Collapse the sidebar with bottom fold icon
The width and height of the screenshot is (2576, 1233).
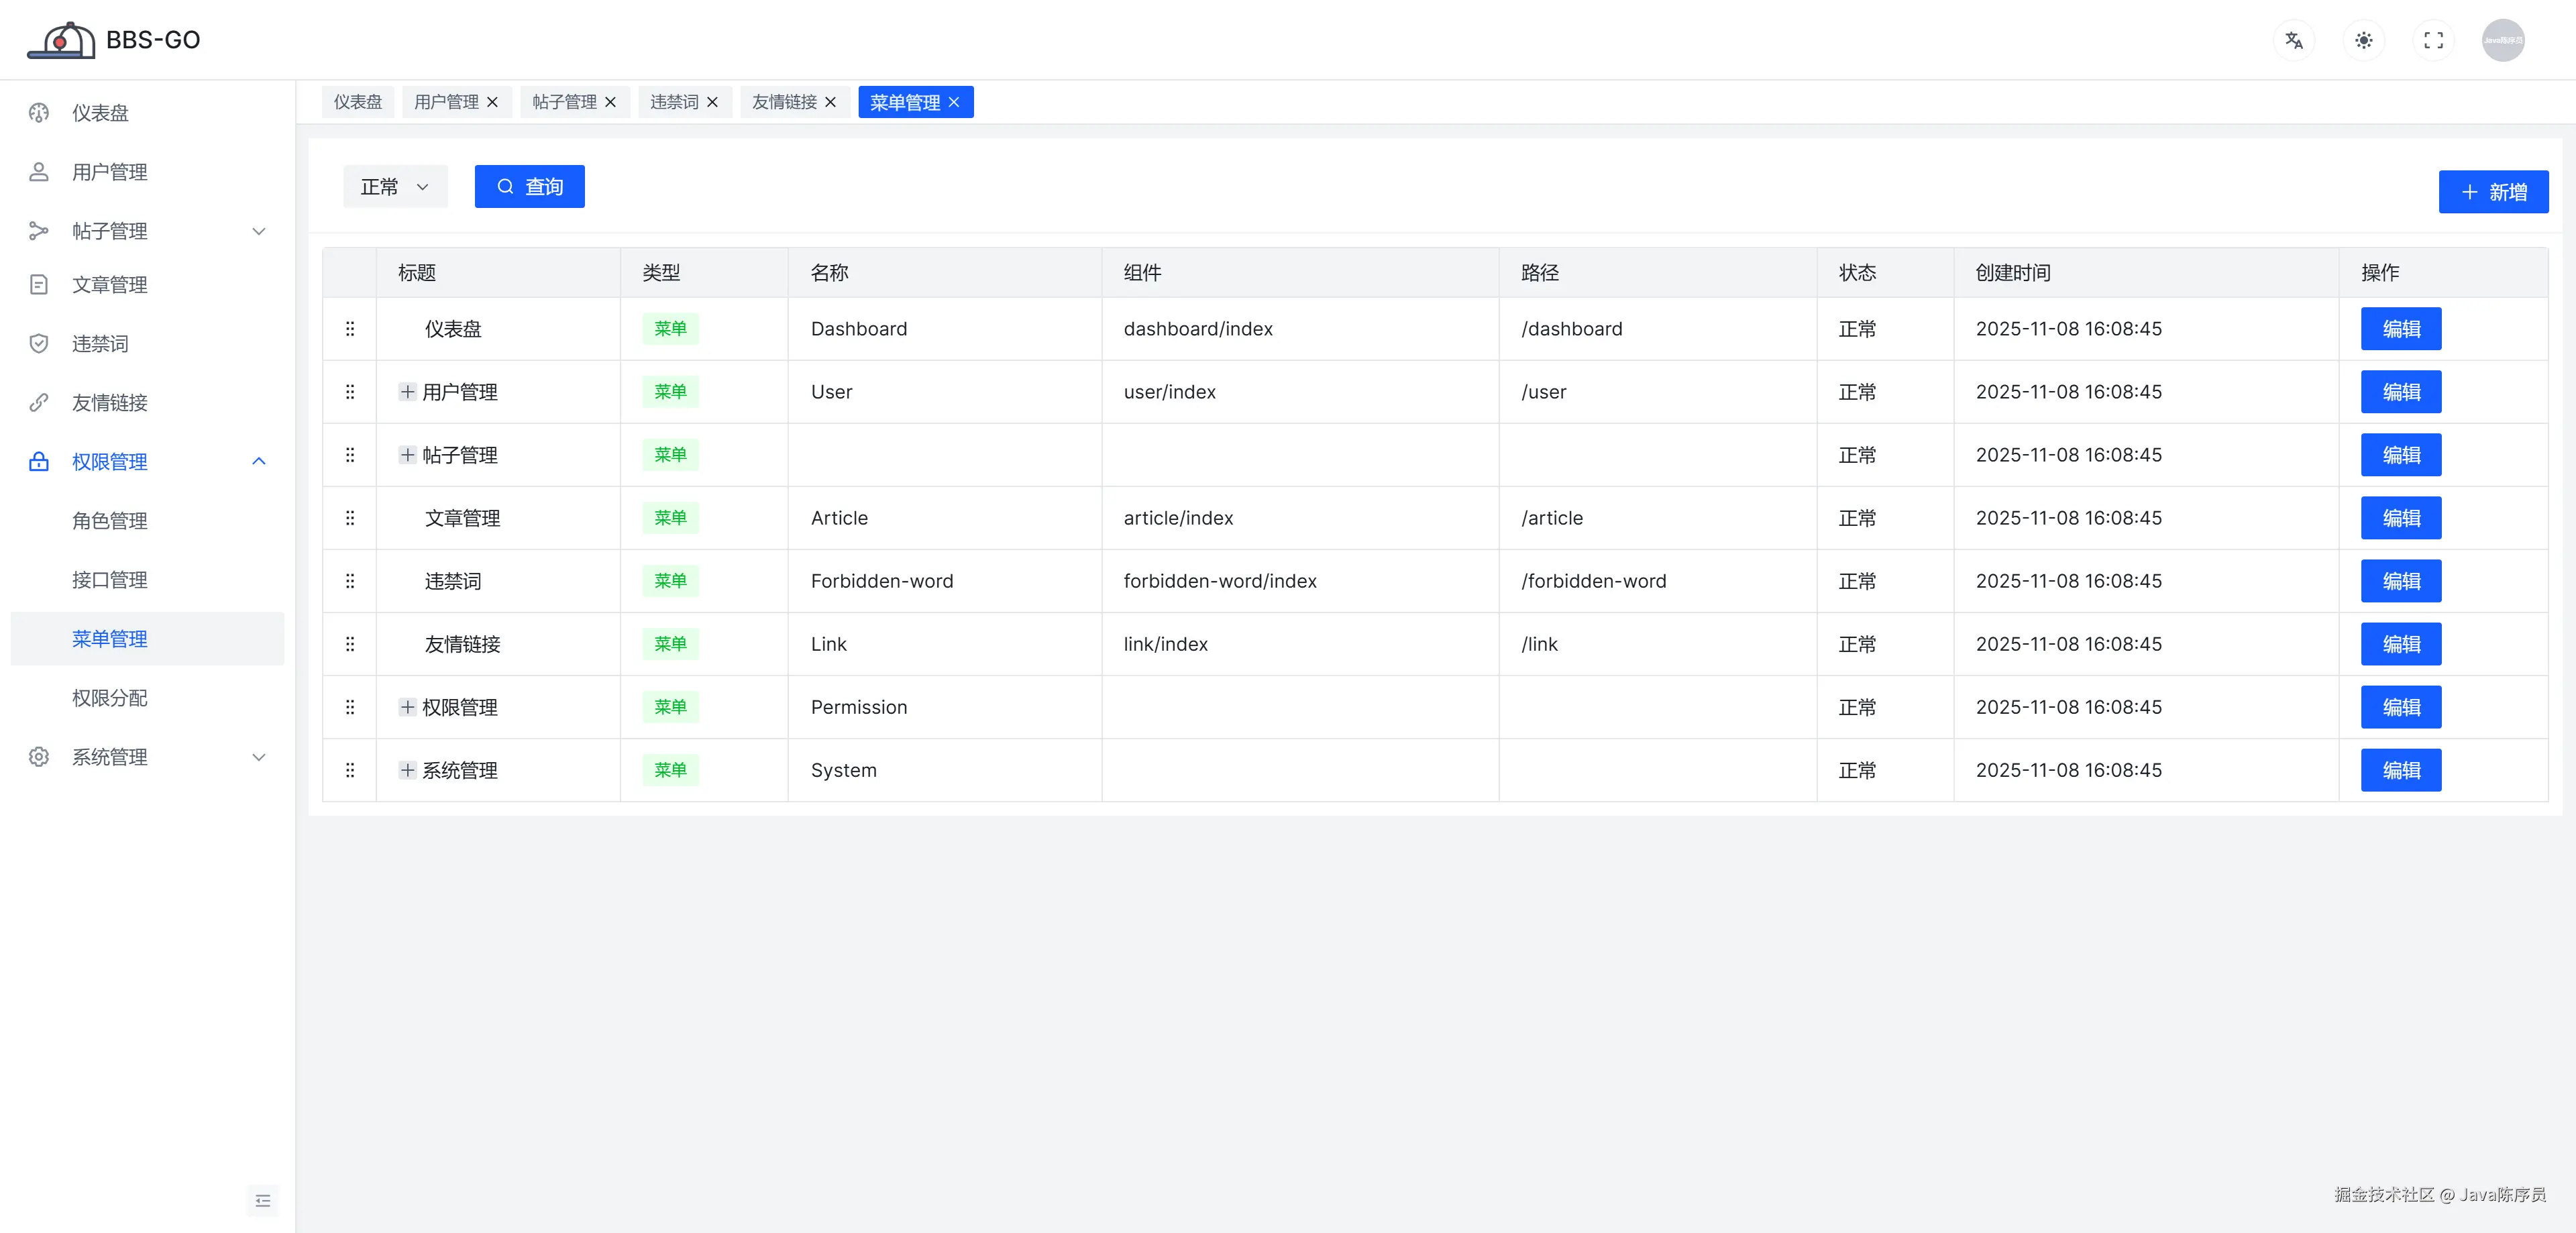coord(263,1200)
